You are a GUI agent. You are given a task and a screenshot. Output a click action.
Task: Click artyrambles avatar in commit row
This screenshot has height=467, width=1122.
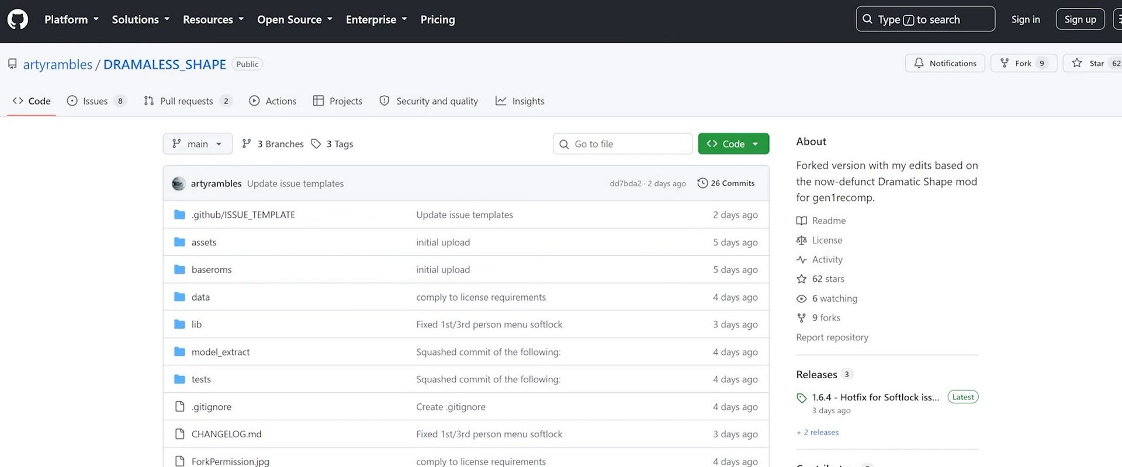(x=179, y=183)
